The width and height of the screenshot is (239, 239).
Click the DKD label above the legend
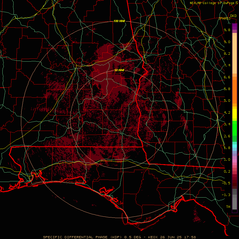233,16
